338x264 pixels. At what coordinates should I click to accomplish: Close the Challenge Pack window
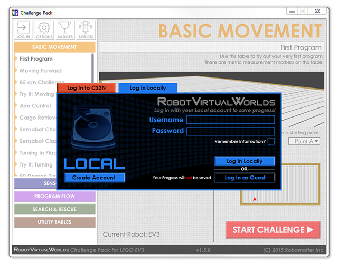317,11
